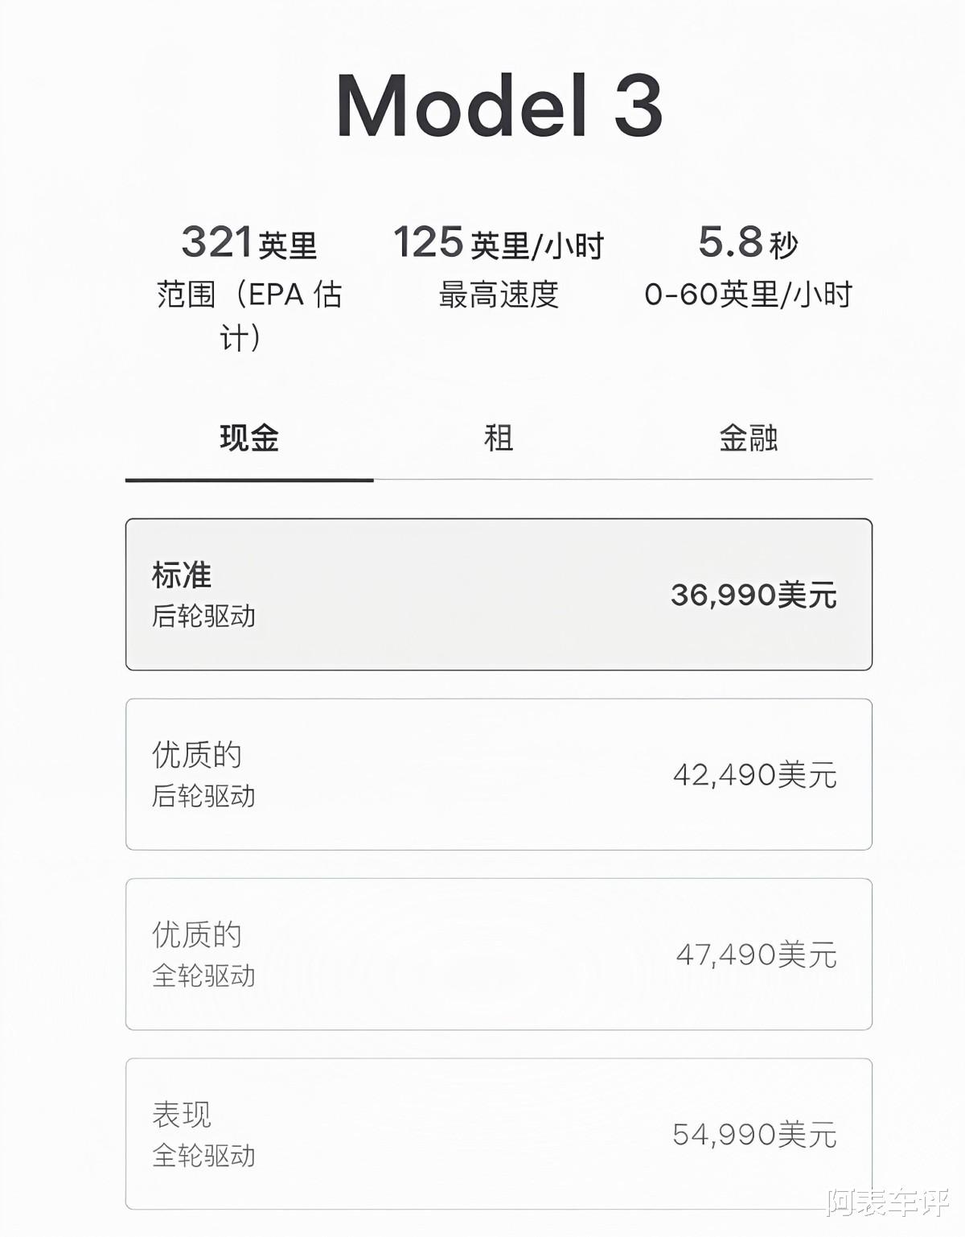Click the 54,990美元 price
965x1237 pixels.
click(x=754, y=1135)
